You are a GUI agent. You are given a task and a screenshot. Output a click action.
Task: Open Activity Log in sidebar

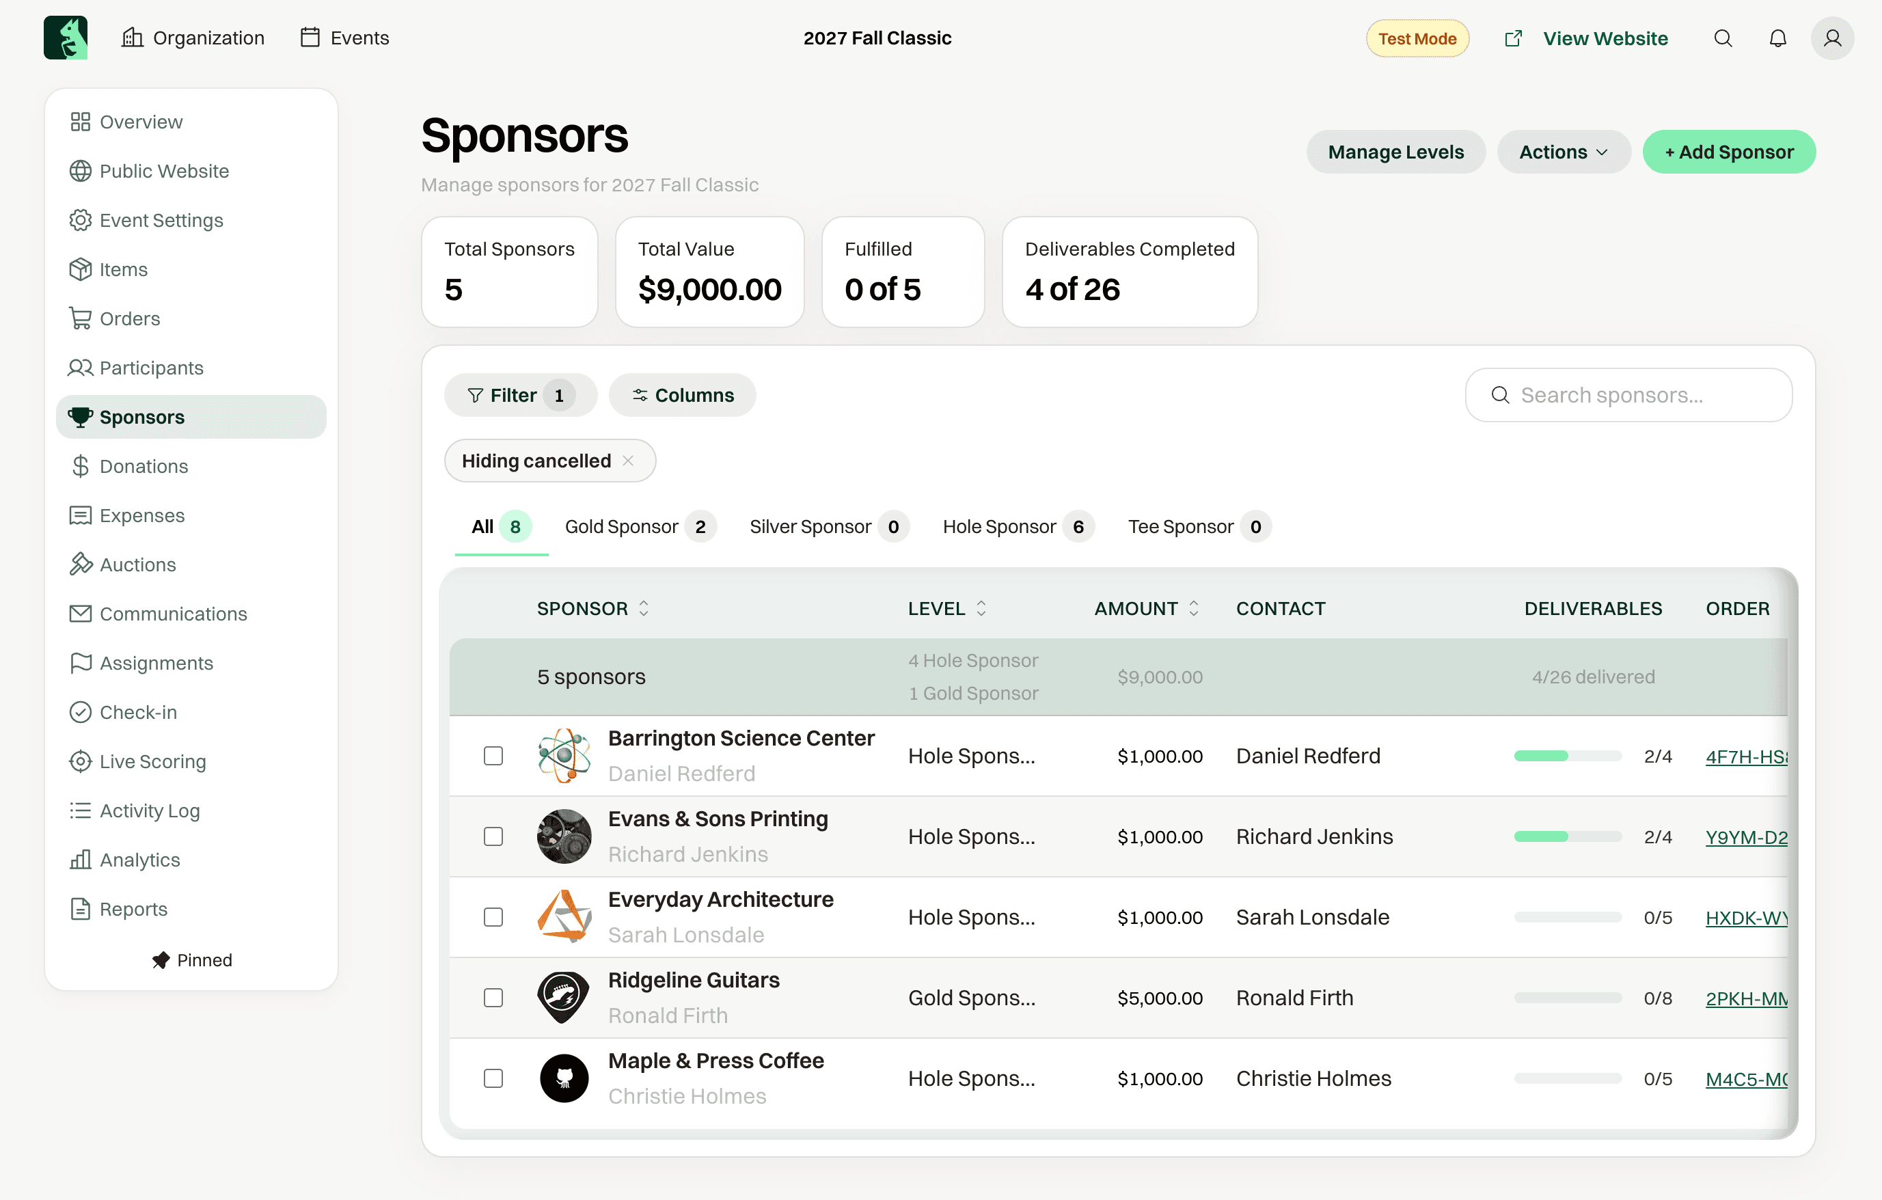(x=191, y=811)
